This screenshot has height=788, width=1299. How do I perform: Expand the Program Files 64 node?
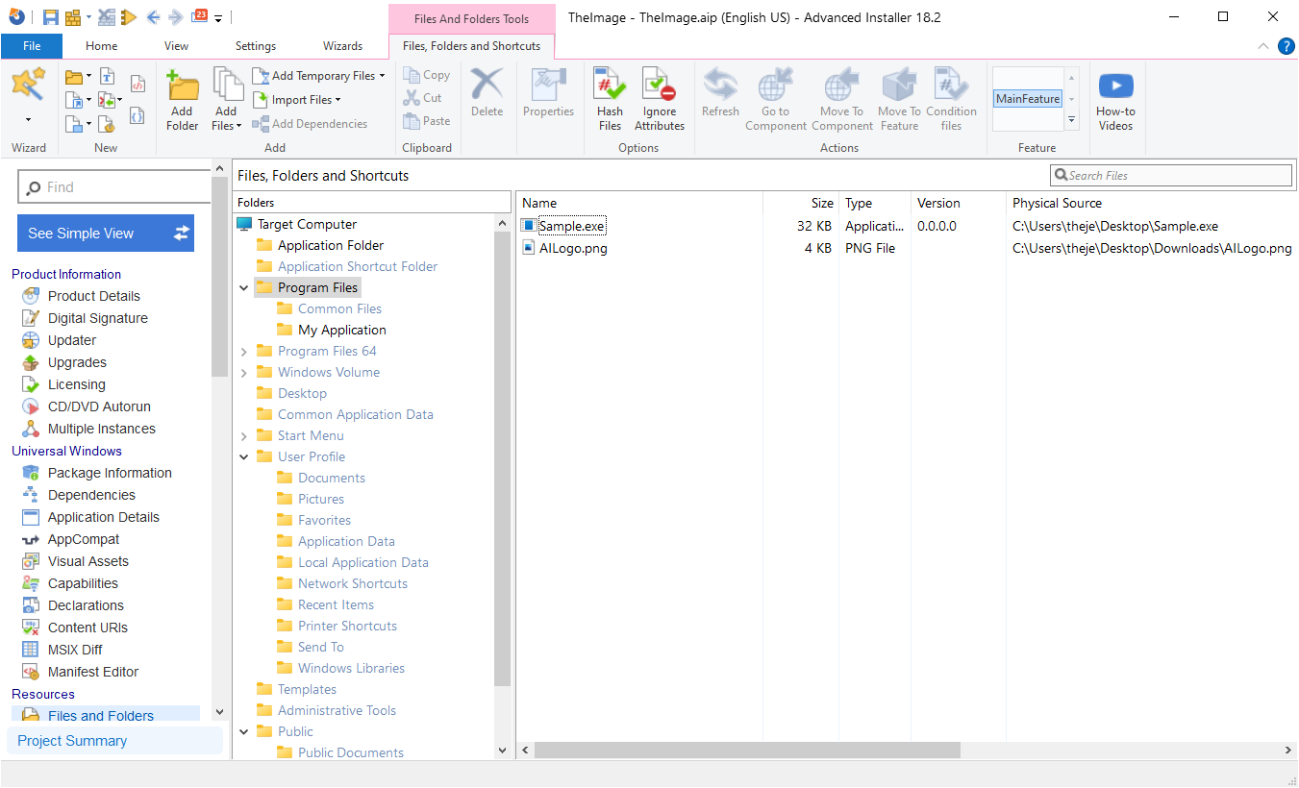tap(244, 351)
